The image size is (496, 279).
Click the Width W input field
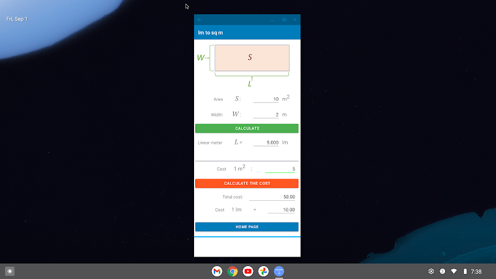click(266, 115)
